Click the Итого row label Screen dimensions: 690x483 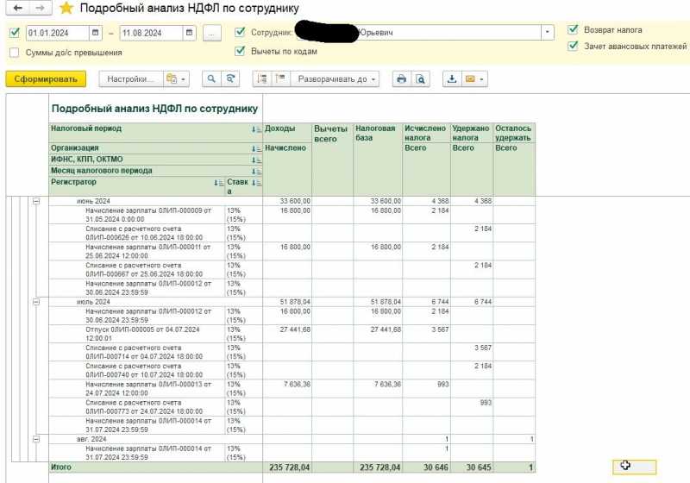(x=60, y=467)
